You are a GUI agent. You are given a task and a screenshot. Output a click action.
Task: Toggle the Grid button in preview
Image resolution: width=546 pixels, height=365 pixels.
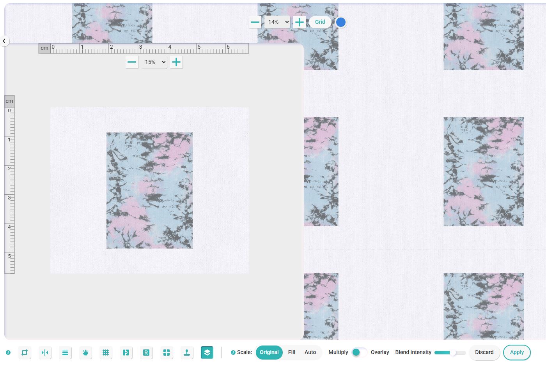click(x=320, y=22)
